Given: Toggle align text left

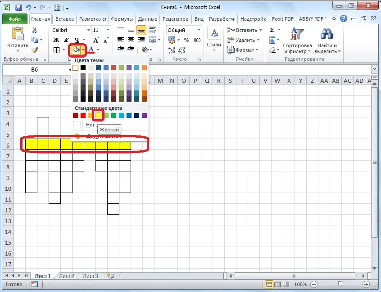Looking at the screenshot, I should click(x=121, y=40).
